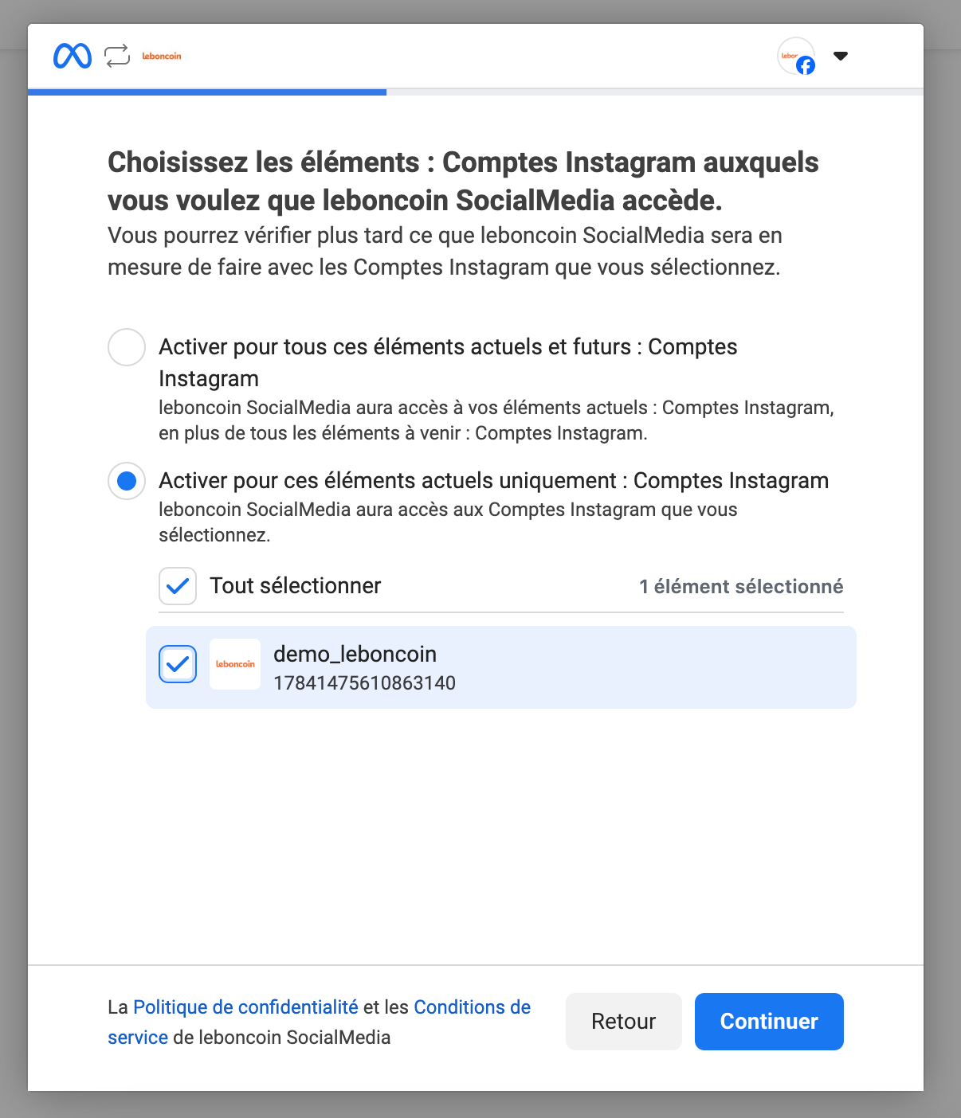Click the blue progress bar at top
Screen dimensions: 961x1118
[x=207, y=92]
